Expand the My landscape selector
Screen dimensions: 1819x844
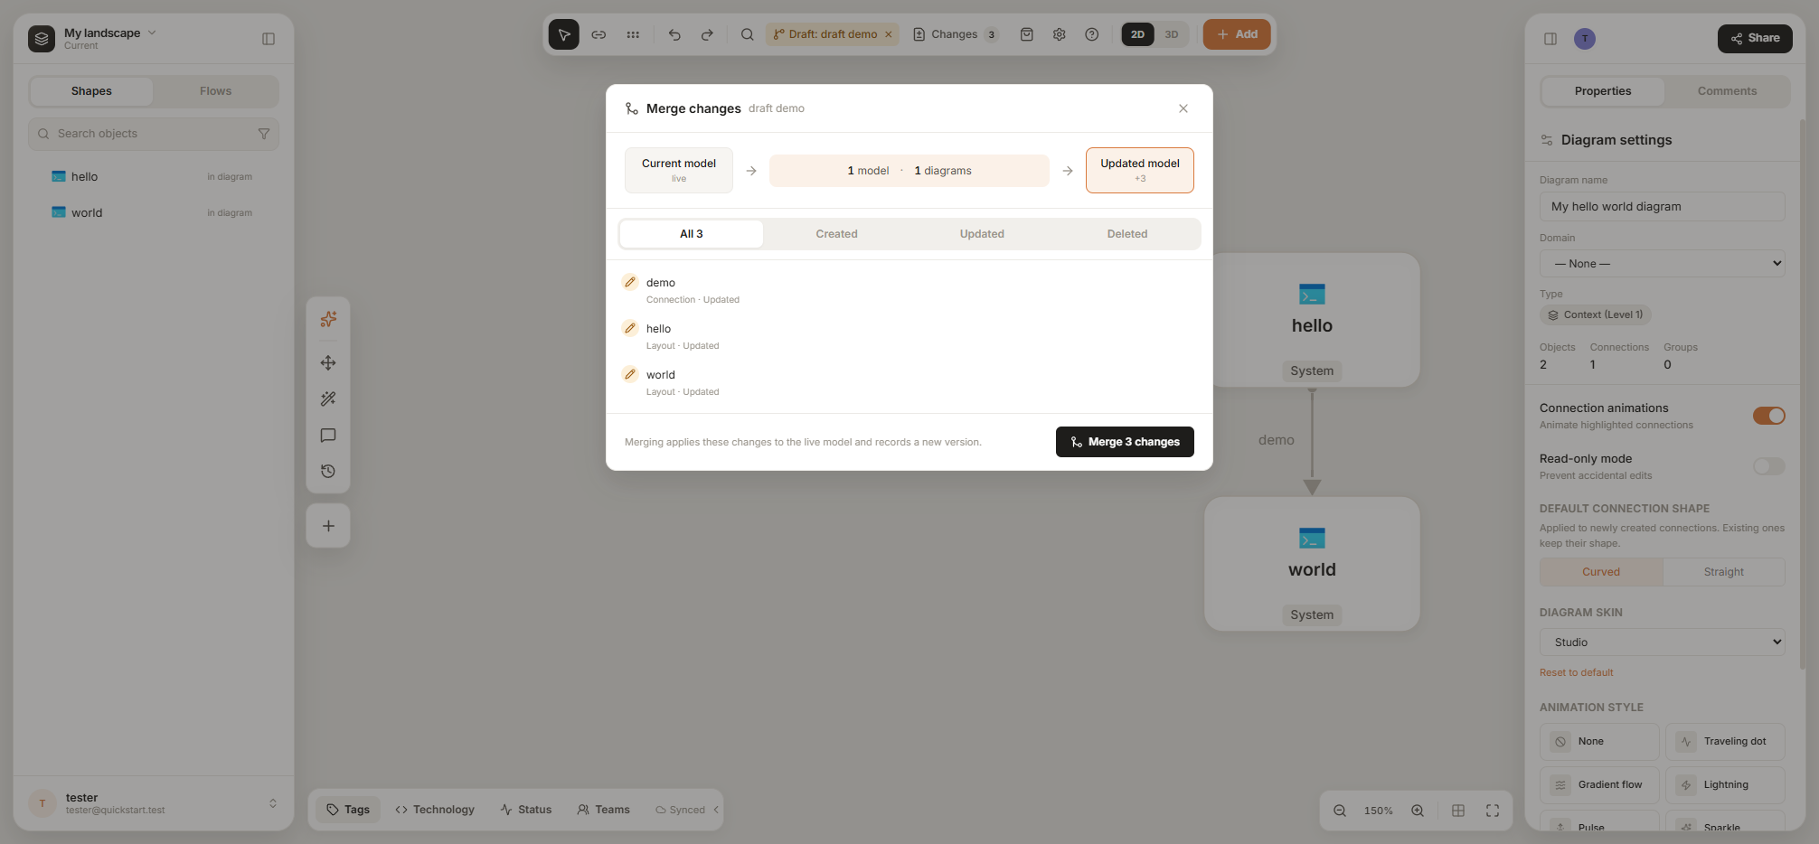pyautogui.click(x=110, y=33)
